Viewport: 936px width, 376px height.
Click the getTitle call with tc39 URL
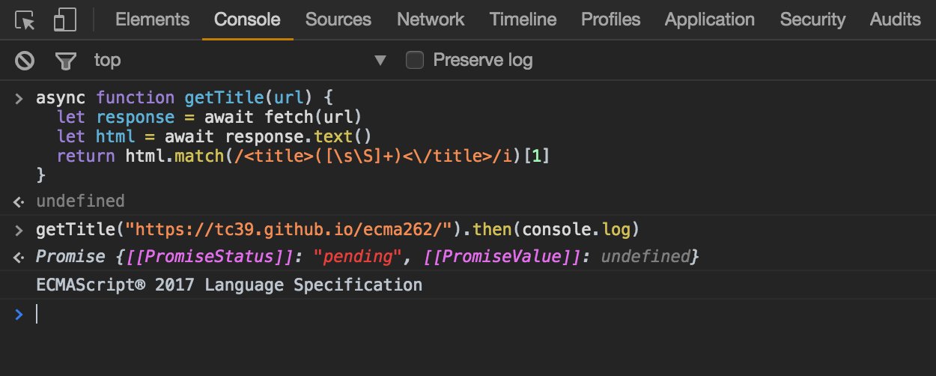click(x=338, y=228)
